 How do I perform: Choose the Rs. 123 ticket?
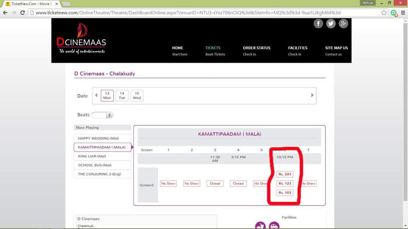[284, 184]
